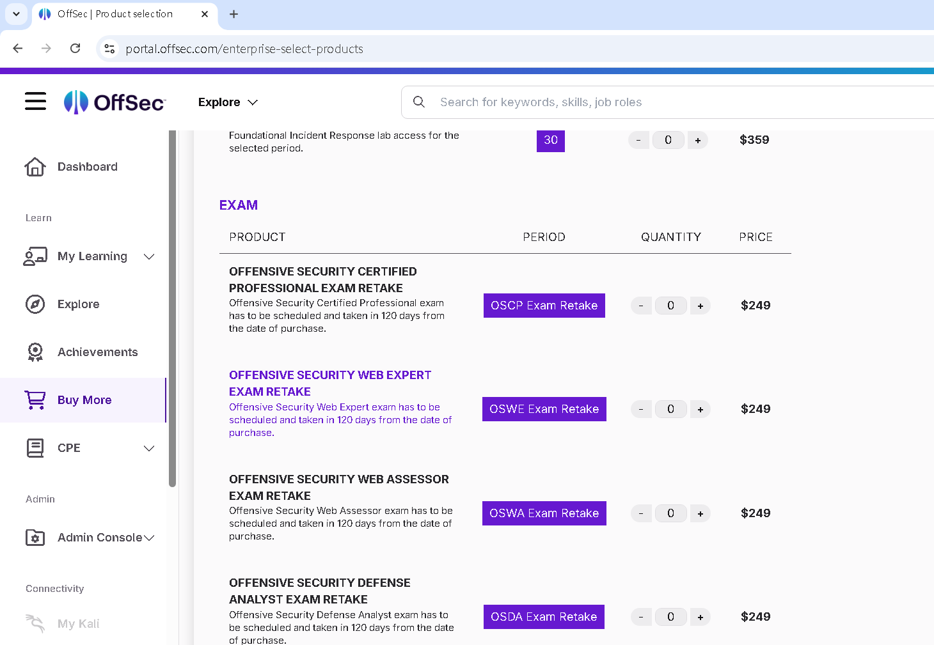Decrease OSWA Exam Retake quantity

(x=641, y=513)
